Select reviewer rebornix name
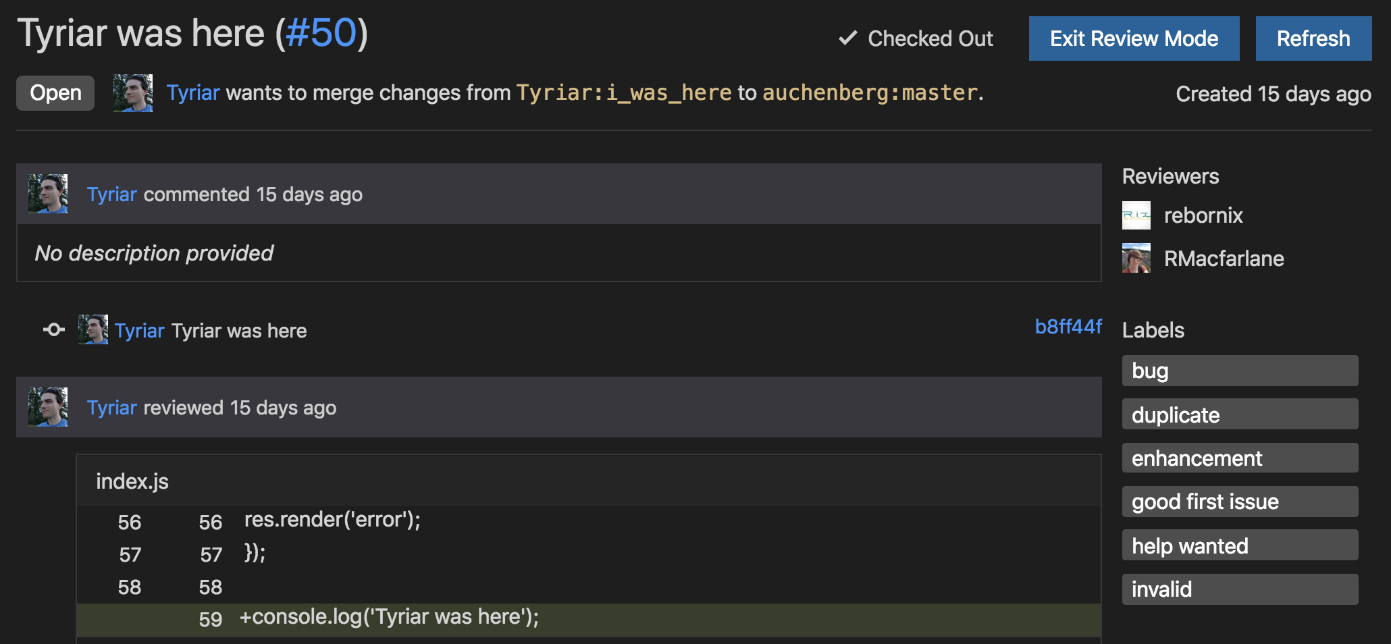 1203,215
